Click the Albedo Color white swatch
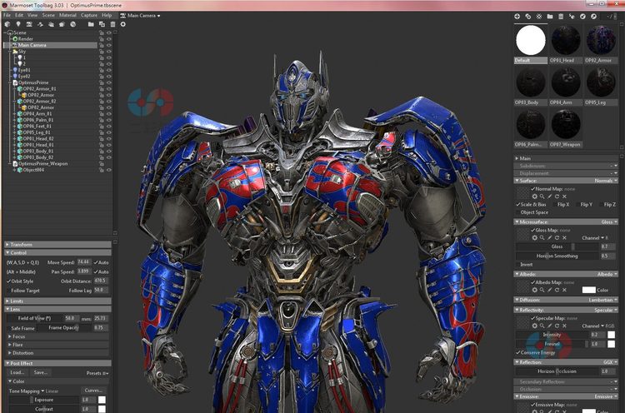The width and height of the screenshot is (625, 413). point(588,290)
